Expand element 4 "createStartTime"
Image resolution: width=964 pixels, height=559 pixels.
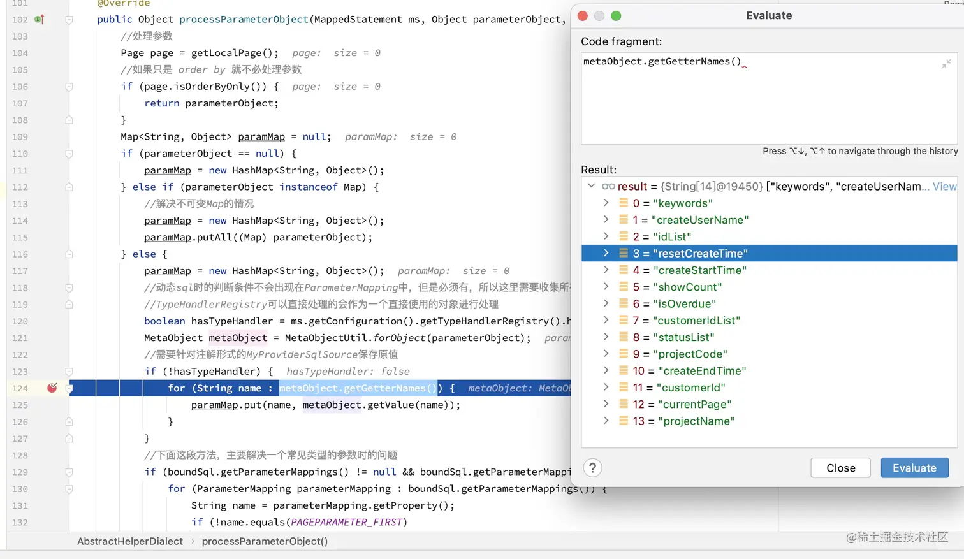(606, 270)
